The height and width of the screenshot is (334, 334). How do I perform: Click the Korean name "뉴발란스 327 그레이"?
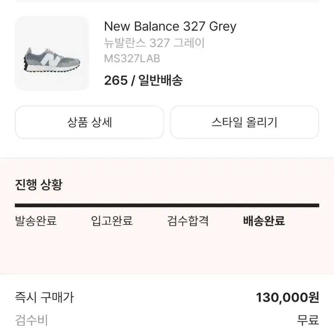(154, 43)
